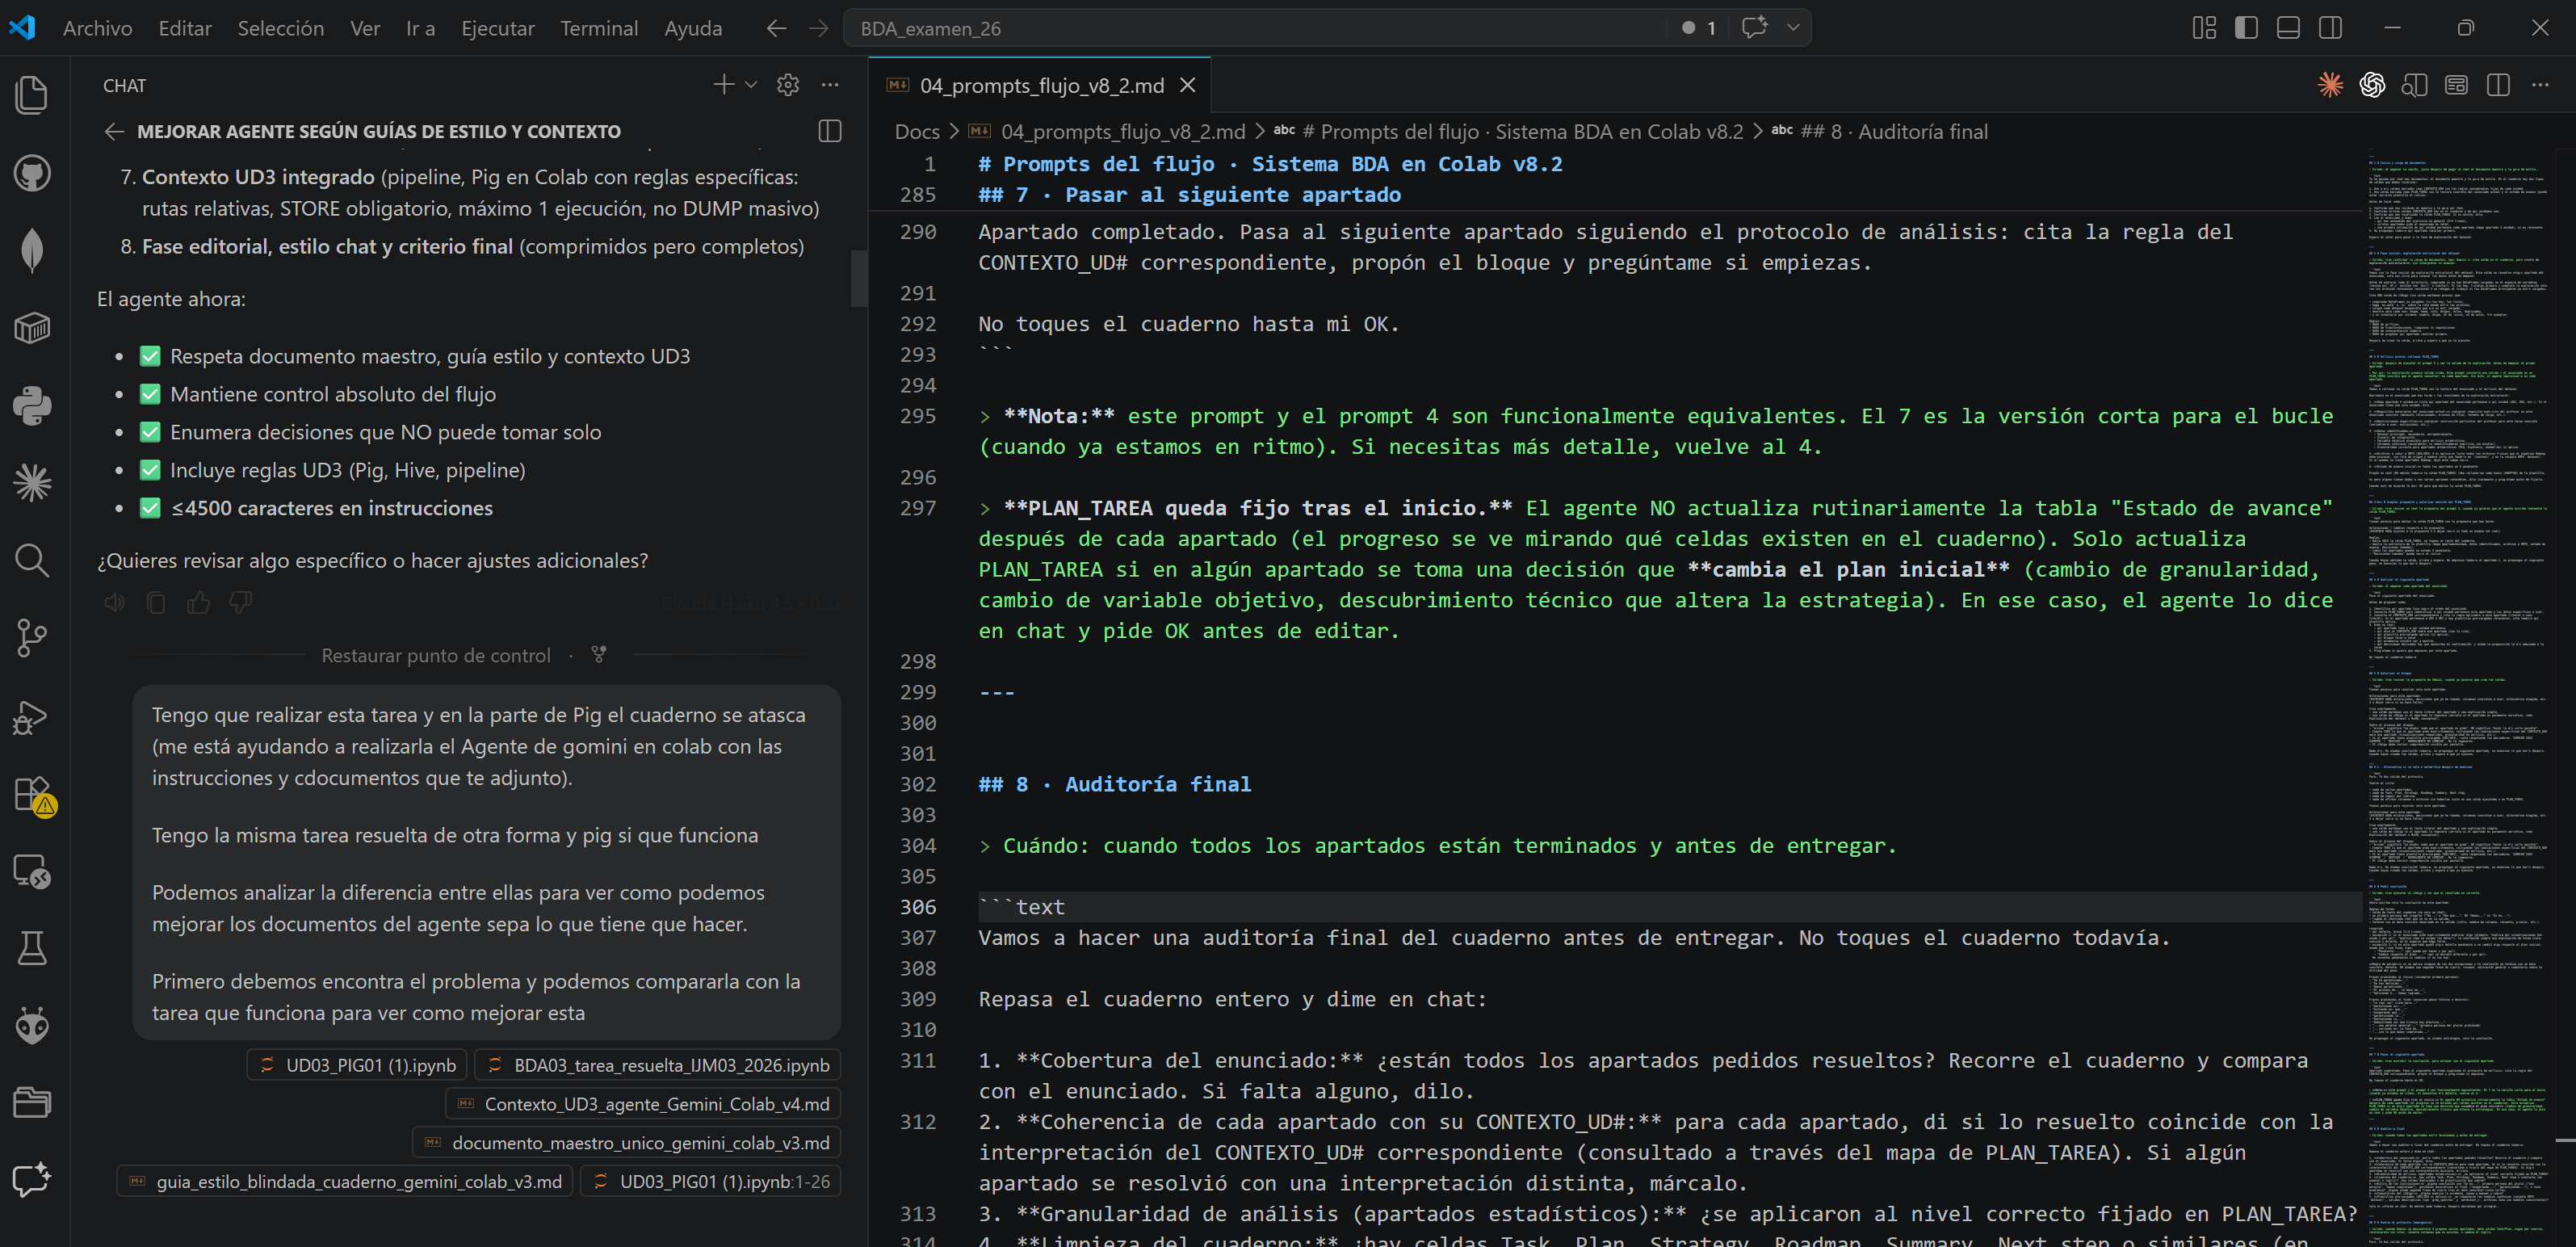Open Copilot chat icon in title bar
2576x1247 pixels.
click(x=1754, y=28)
